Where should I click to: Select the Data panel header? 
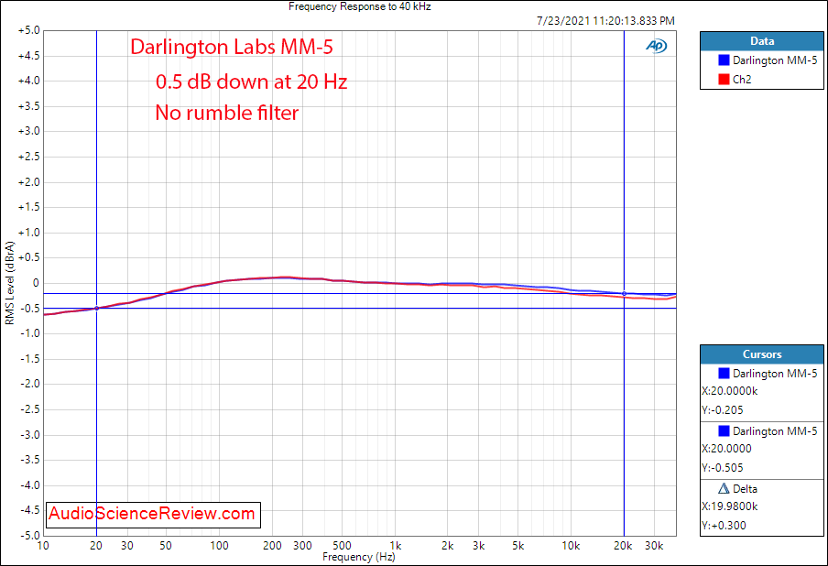pos(761,41)
